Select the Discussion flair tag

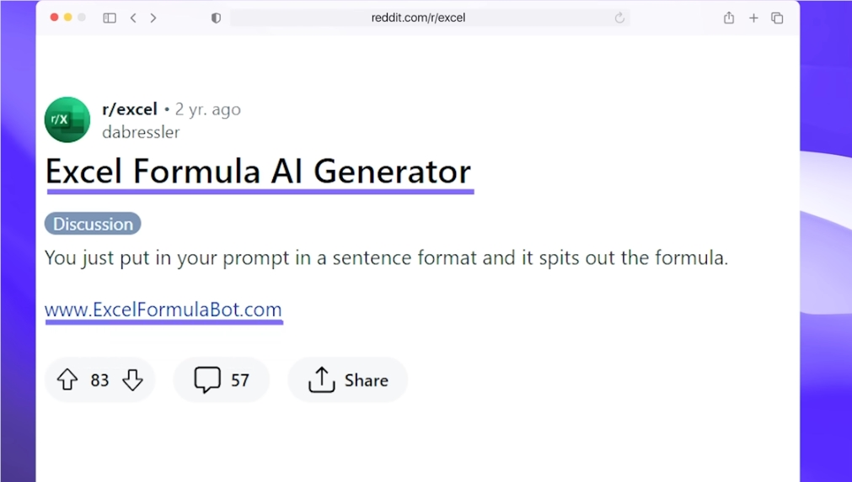pyautogui.click(x=93, y=224)
